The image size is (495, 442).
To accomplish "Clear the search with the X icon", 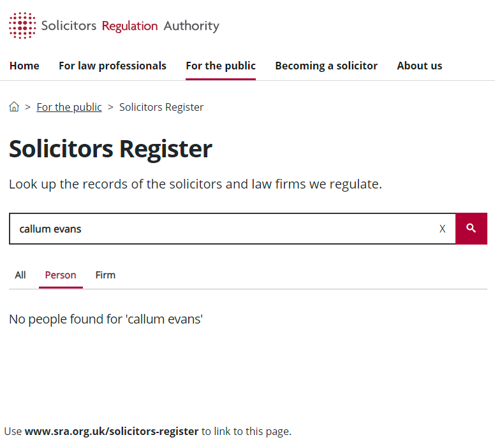I will [442, 229].
